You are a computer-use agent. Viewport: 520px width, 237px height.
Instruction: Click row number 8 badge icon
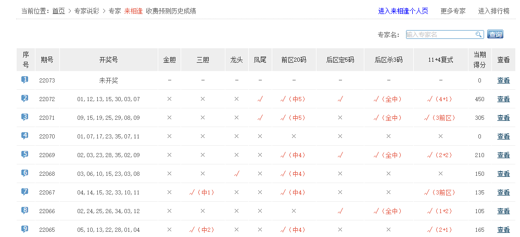coord(25,211)
